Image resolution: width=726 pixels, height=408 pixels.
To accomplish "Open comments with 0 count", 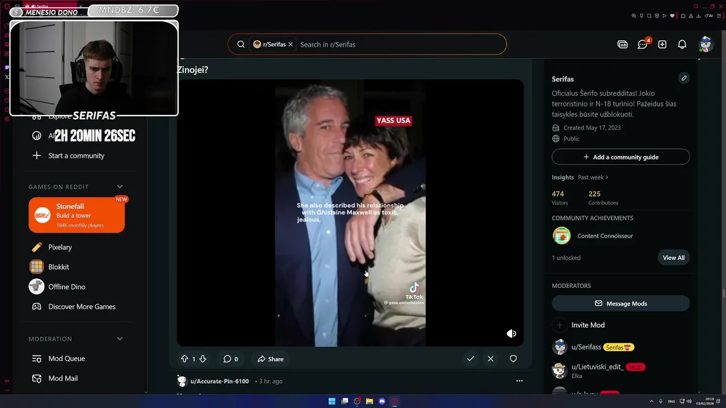I will pos(230,359).
